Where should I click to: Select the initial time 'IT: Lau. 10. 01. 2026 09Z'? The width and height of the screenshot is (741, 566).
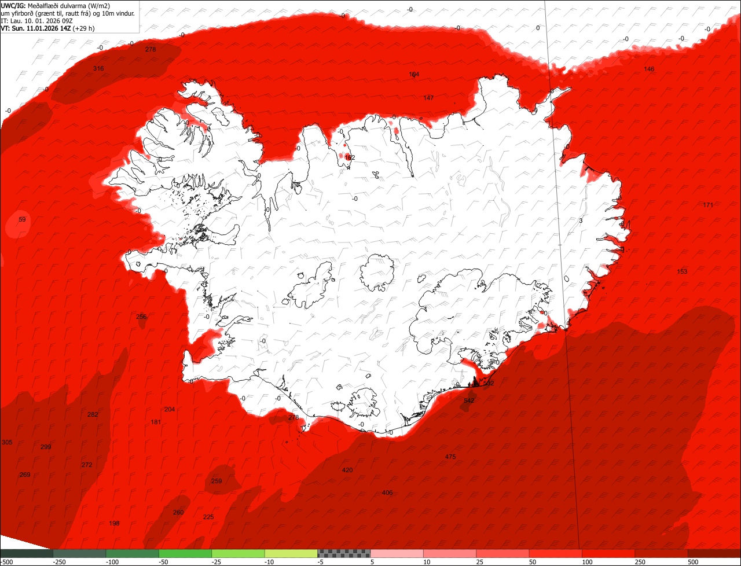36,20
